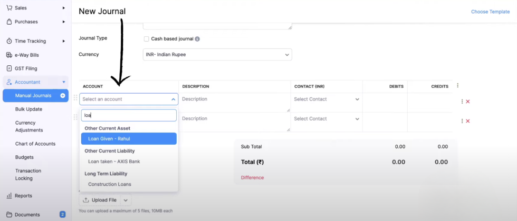Collapse the Select an account dropdown

point(173,99)
